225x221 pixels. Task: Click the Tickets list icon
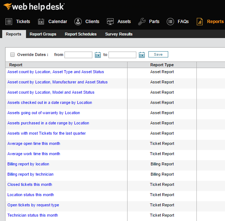coord(9,22)
